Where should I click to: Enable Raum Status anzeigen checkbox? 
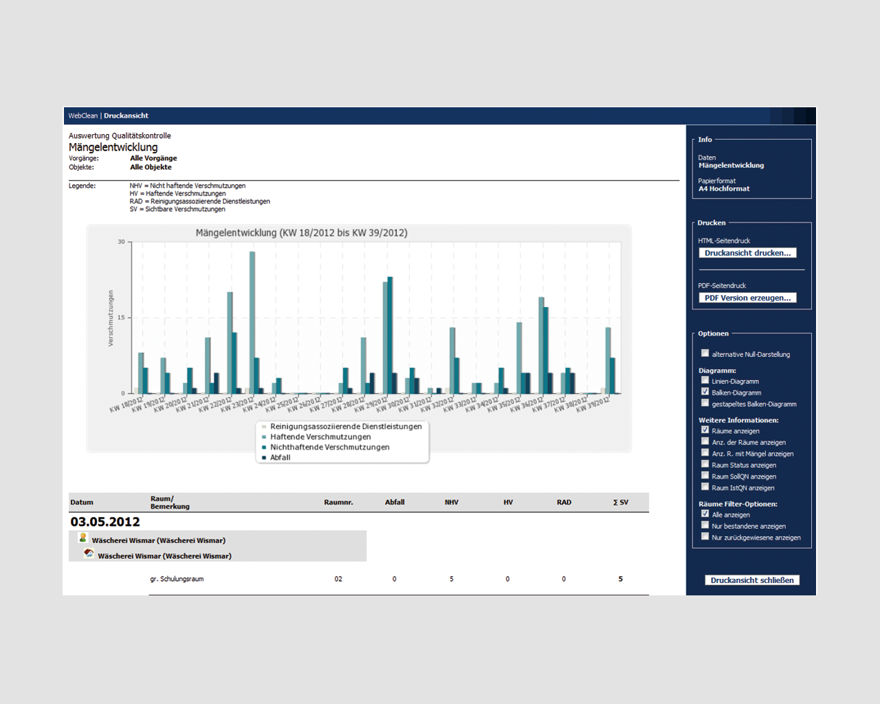click(x=705, y=464)
